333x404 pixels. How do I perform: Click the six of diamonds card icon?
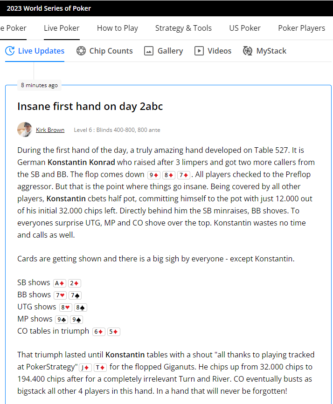99,332
